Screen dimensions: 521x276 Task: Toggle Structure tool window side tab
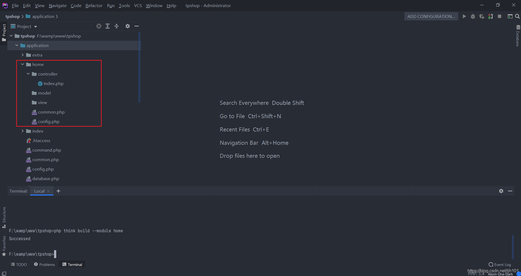[4, 217]
